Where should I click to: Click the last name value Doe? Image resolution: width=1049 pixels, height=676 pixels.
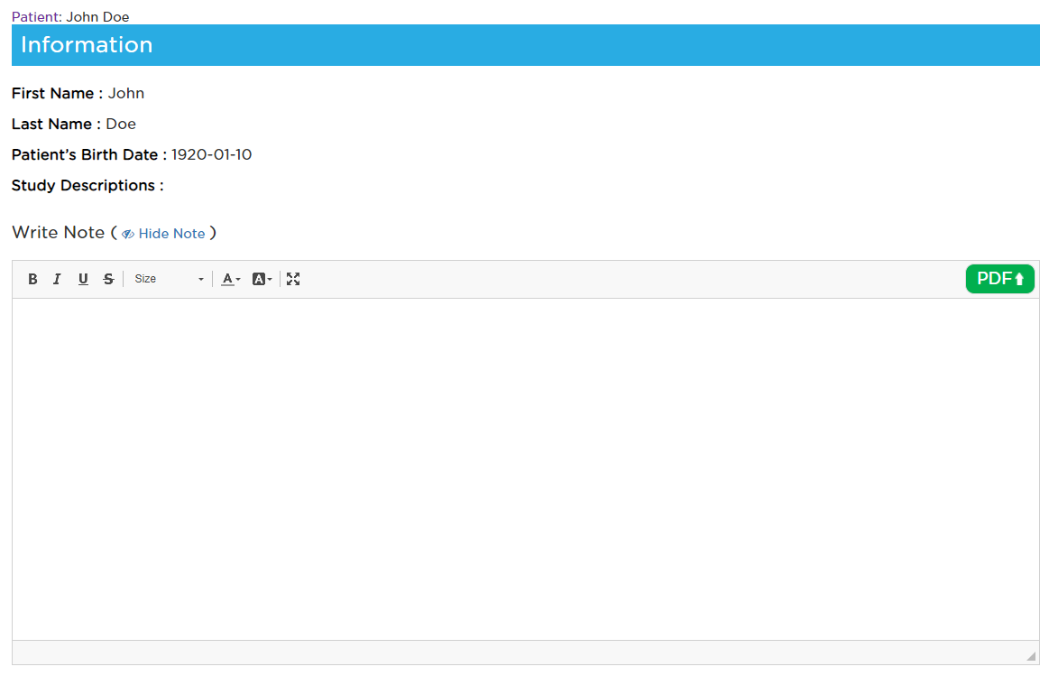pyautogui.click(x=121, y=124)
